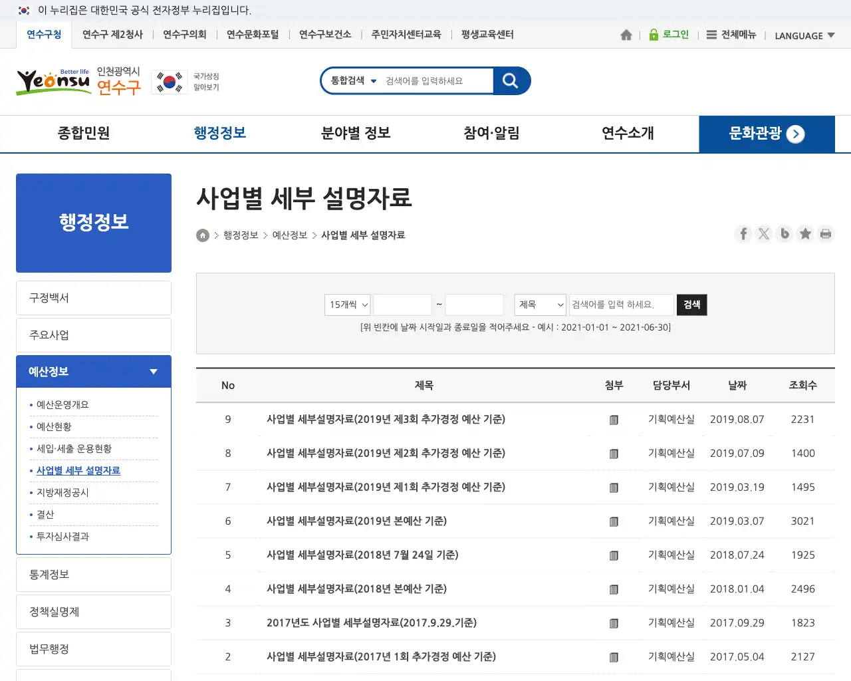
Task: Open 통합검색 category selector
Action: coord(354,81)
